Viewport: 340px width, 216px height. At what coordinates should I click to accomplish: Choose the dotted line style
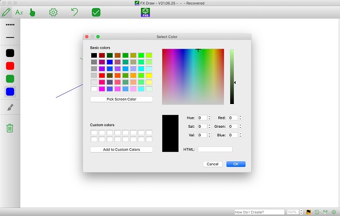(x=10, y=25)
